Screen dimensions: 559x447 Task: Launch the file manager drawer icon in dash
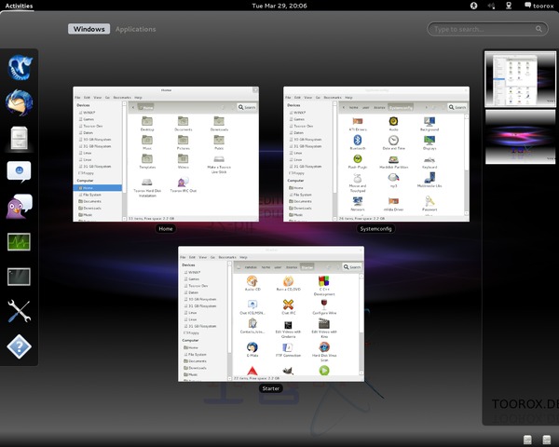point(20,138)
